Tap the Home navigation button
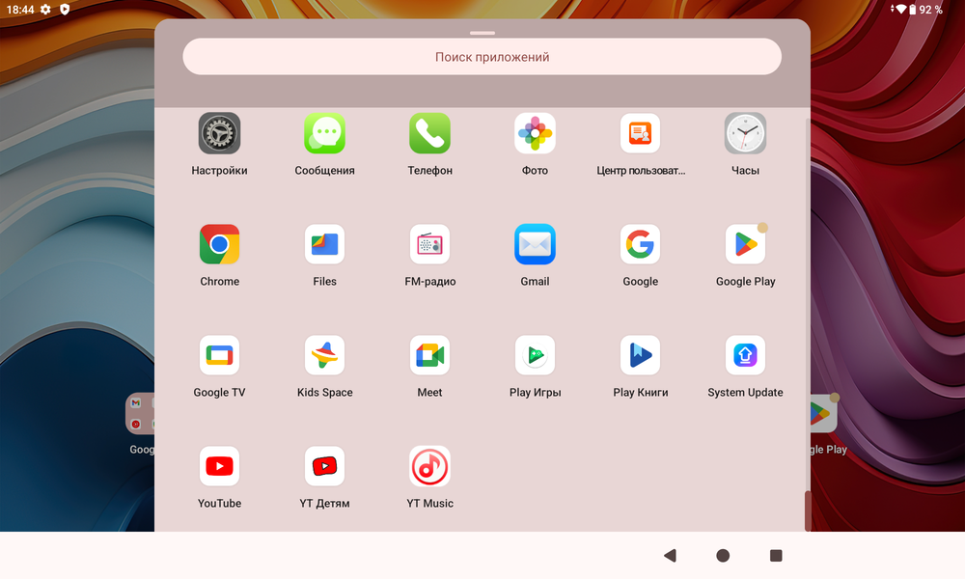965x579 pixels. point(723,556)
